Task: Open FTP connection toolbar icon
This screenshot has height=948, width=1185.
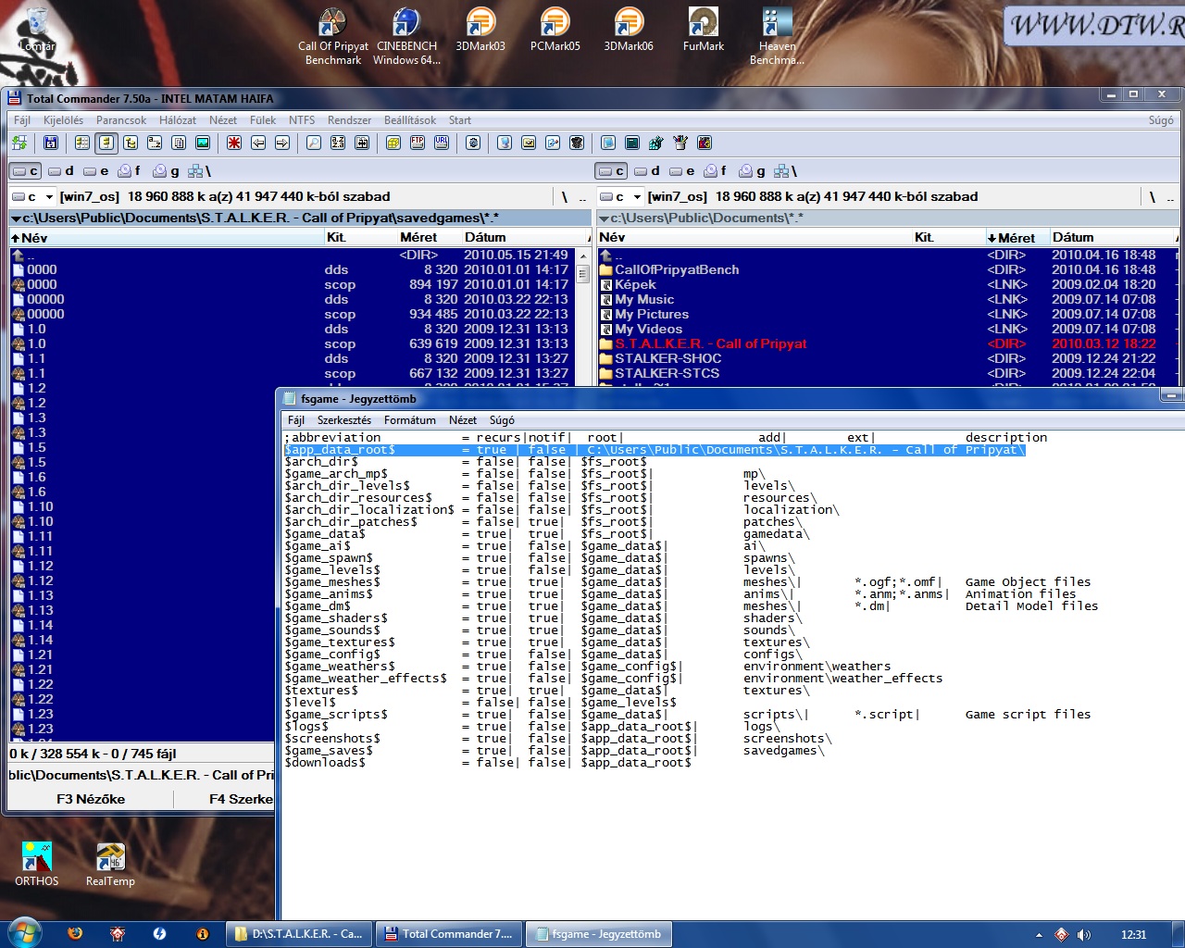Action: tap(418, 143)
